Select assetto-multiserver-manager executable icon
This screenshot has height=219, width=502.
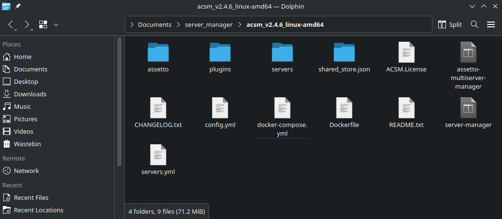[468, 52]
